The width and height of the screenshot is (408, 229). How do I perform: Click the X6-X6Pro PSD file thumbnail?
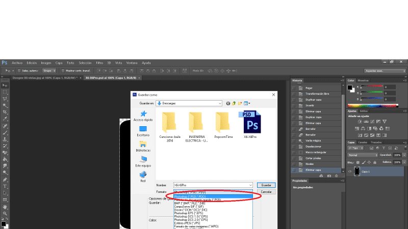250,122
